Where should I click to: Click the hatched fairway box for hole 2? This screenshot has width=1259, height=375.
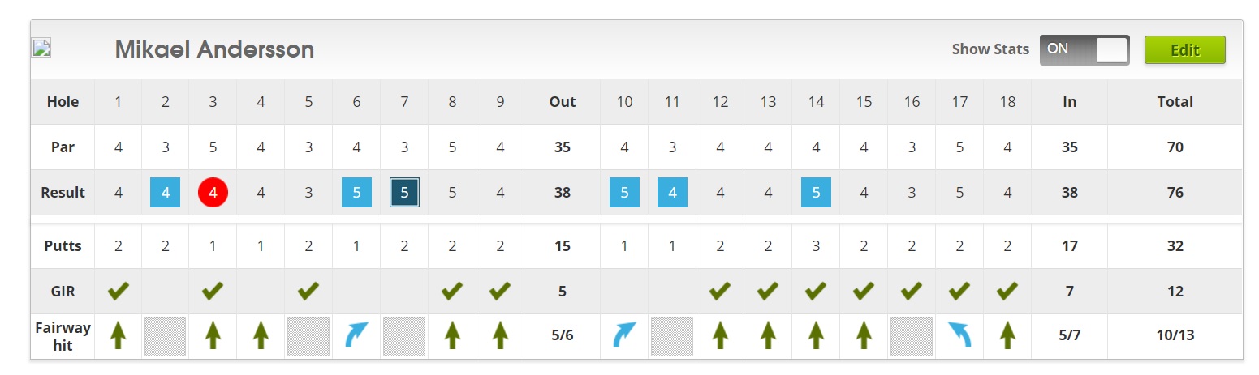tap(166, 336)
